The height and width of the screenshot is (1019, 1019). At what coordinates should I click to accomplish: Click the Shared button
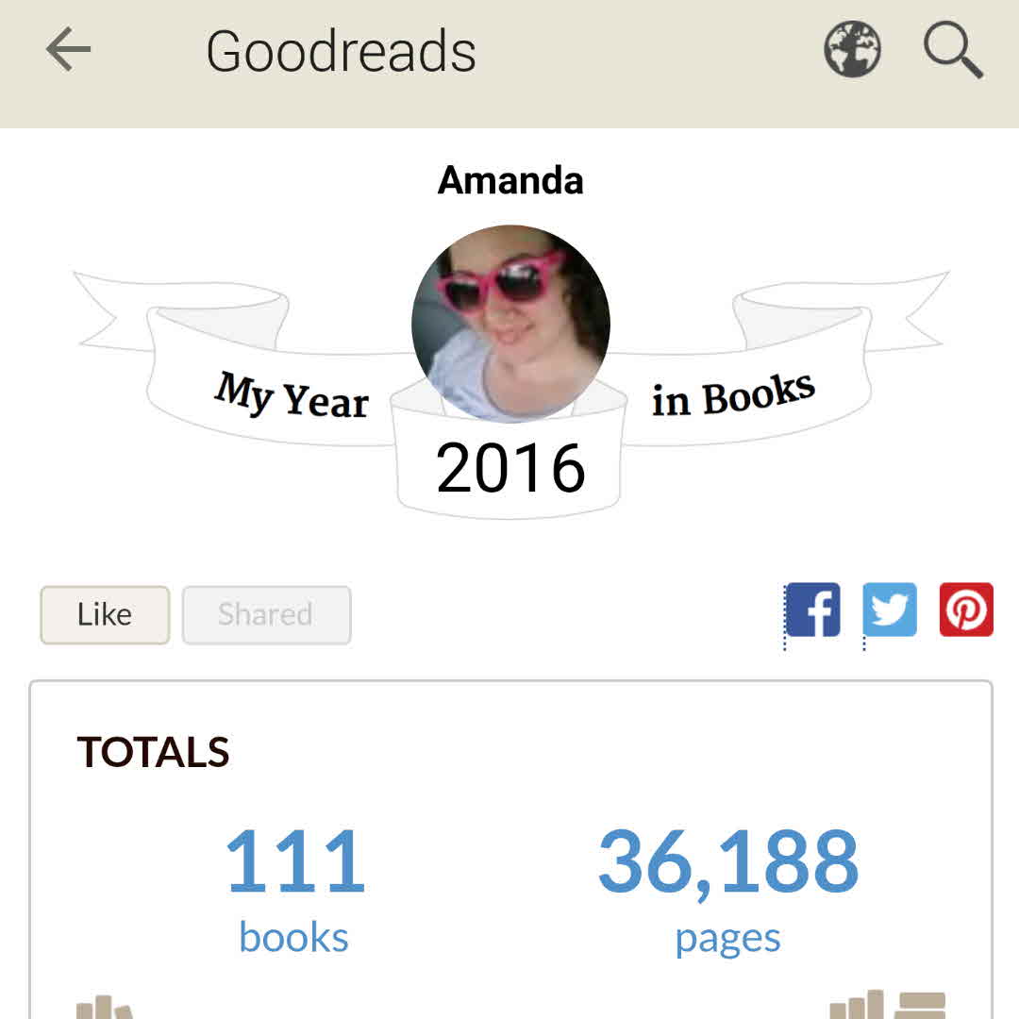click(266, 615)
